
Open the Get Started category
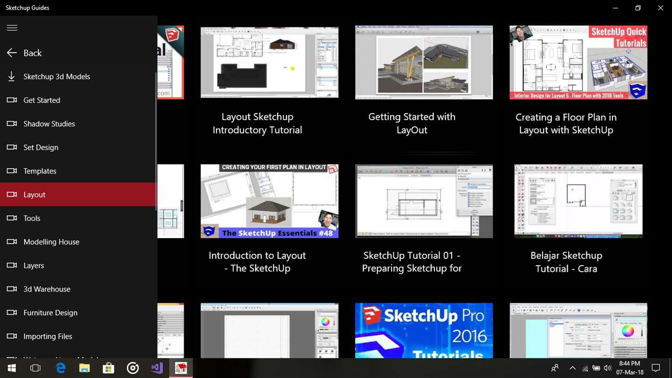pos(78,100)
